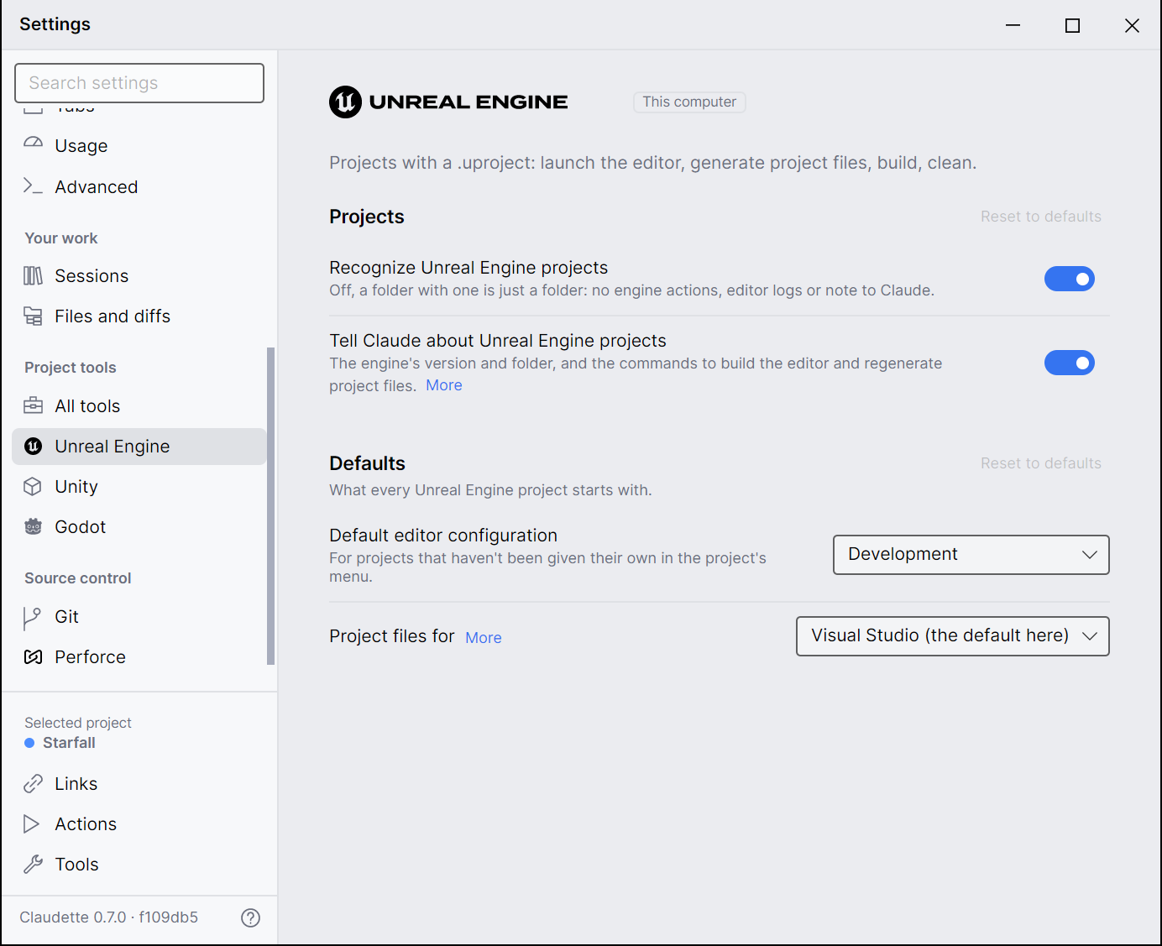This screenshot has height=946, width=1162.
Task: Click More link under Tell Claude description
Action: 444,385
